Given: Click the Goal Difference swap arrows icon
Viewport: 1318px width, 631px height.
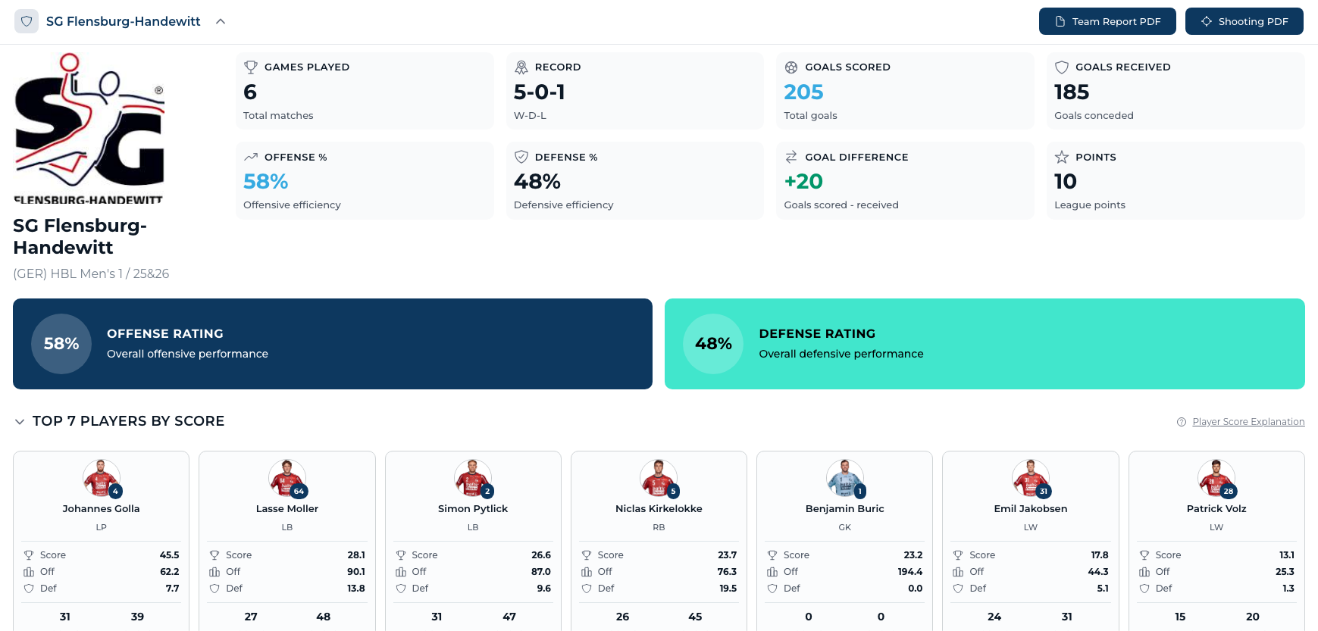Looking at the screenshot, I should [791, 157].
